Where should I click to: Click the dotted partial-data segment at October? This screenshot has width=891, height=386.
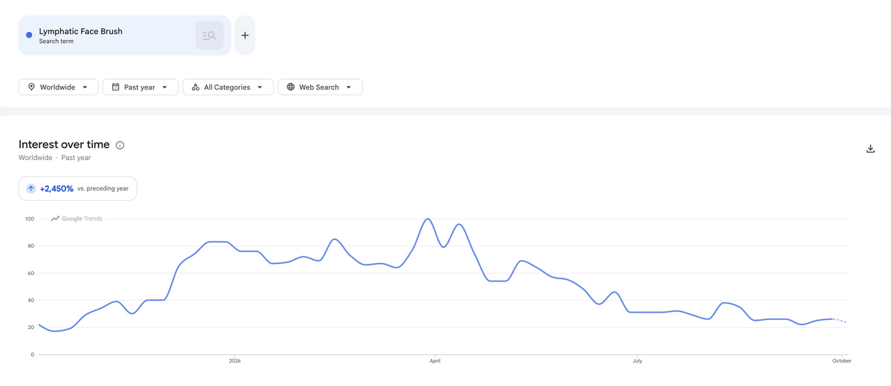[x=840, y=321]
